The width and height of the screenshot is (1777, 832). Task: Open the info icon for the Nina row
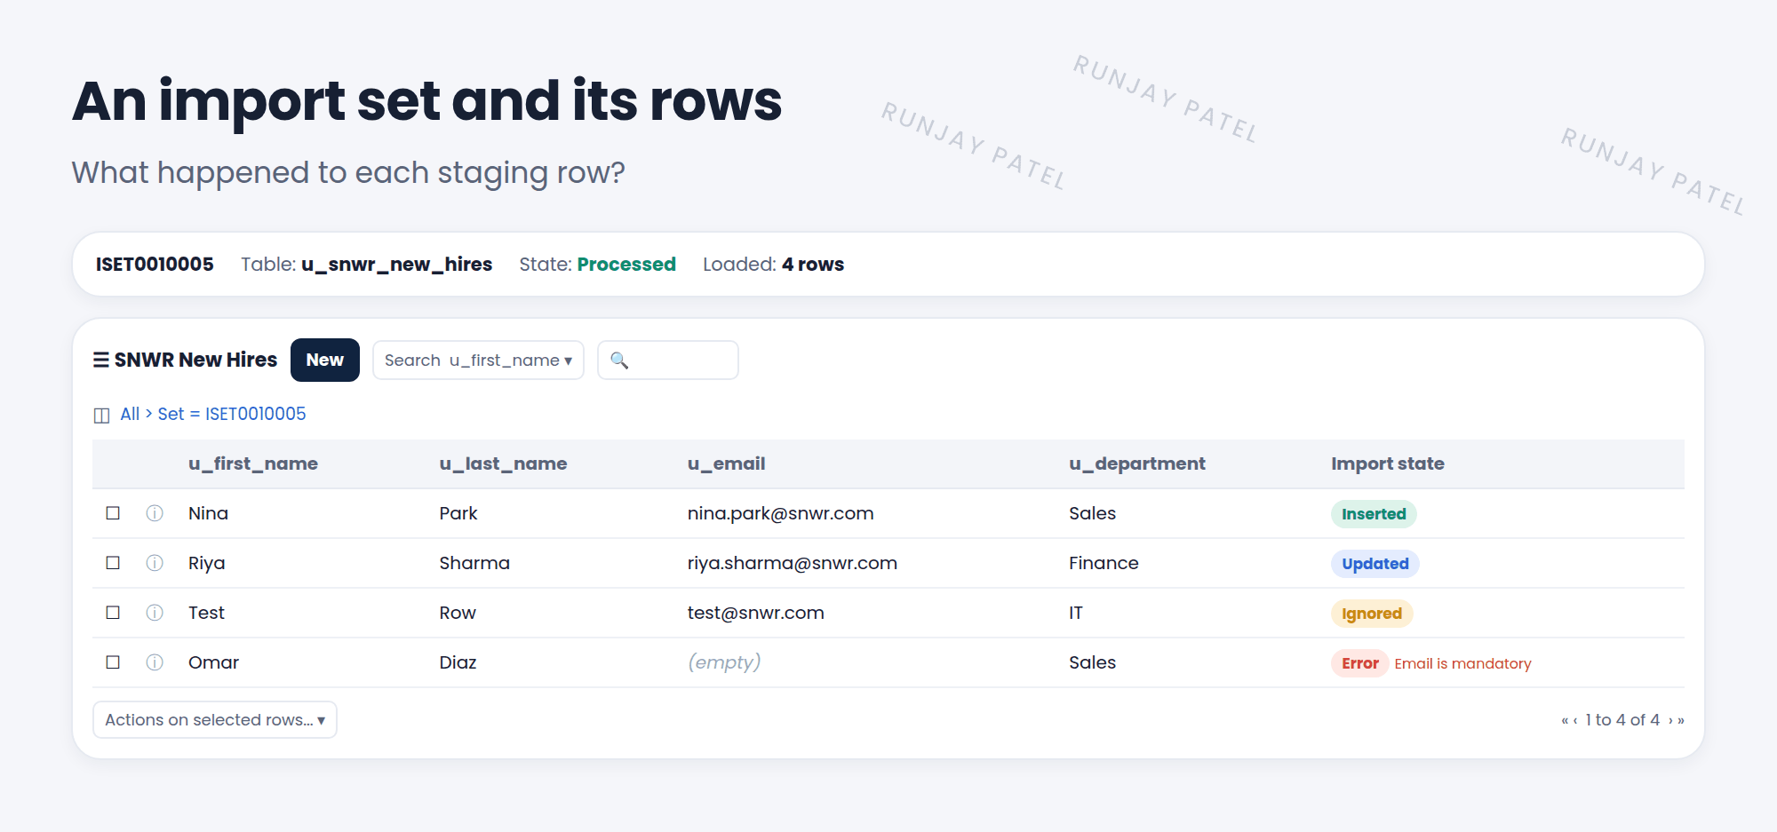[155, 513]
